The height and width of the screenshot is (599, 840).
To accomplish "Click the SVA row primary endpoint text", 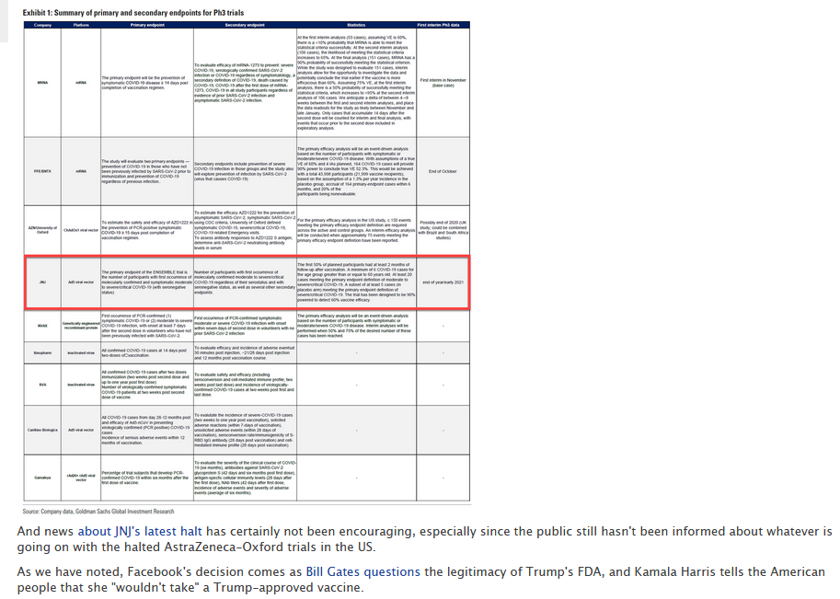I will (x=145, y=385).
